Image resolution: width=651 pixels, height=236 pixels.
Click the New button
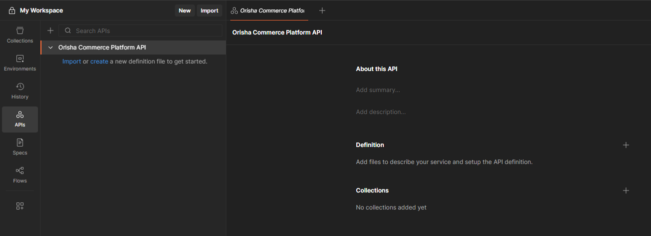point(184,10)
